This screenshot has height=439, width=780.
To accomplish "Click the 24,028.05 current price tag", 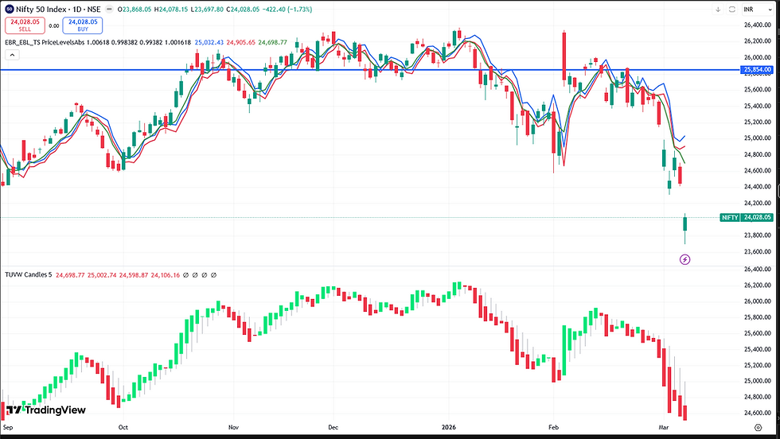I will click(757, 217).
